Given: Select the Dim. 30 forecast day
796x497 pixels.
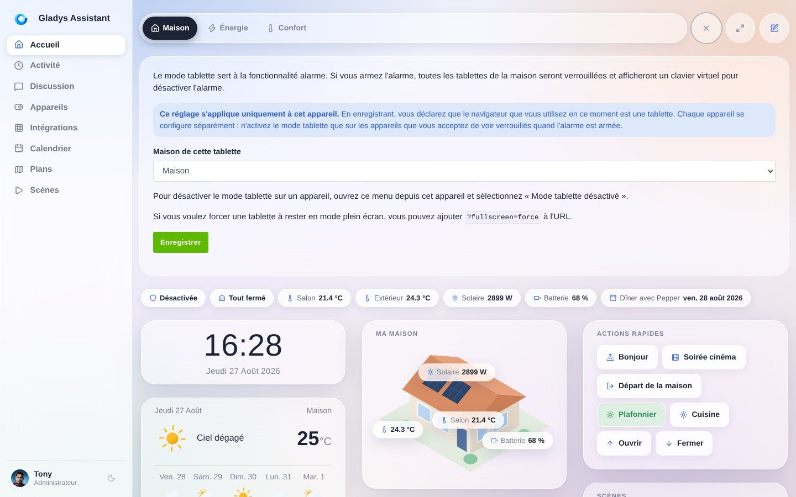Looking at the screenshot, I should point(243,477).
